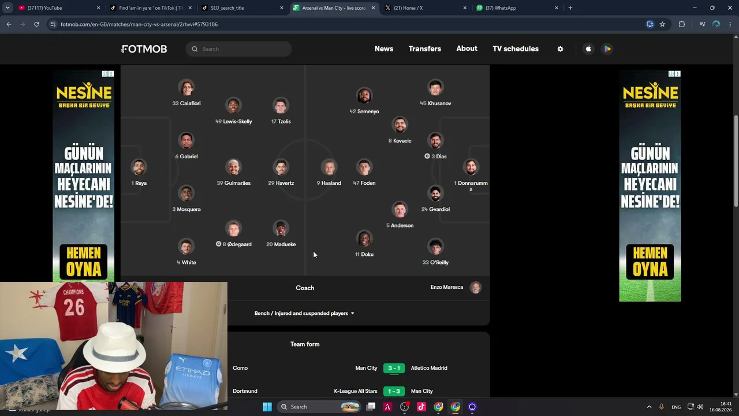The width and height of the screenshot is (739, 416).
Task: Open a new browser tab
Action: (570, 8)
